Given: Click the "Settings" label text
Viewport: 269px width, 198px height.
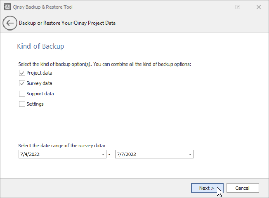Looking at the screenshot, I should pos(35,104).
